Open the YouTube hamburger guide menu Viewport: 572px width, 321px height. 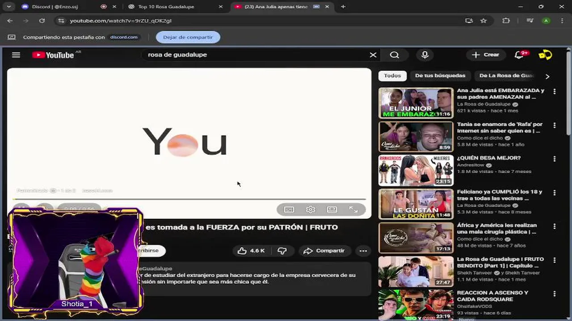coord(16,55)
